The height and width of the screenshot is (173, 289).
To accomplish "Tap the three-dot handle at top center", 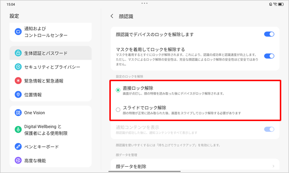I will click(x=144, y=3).
